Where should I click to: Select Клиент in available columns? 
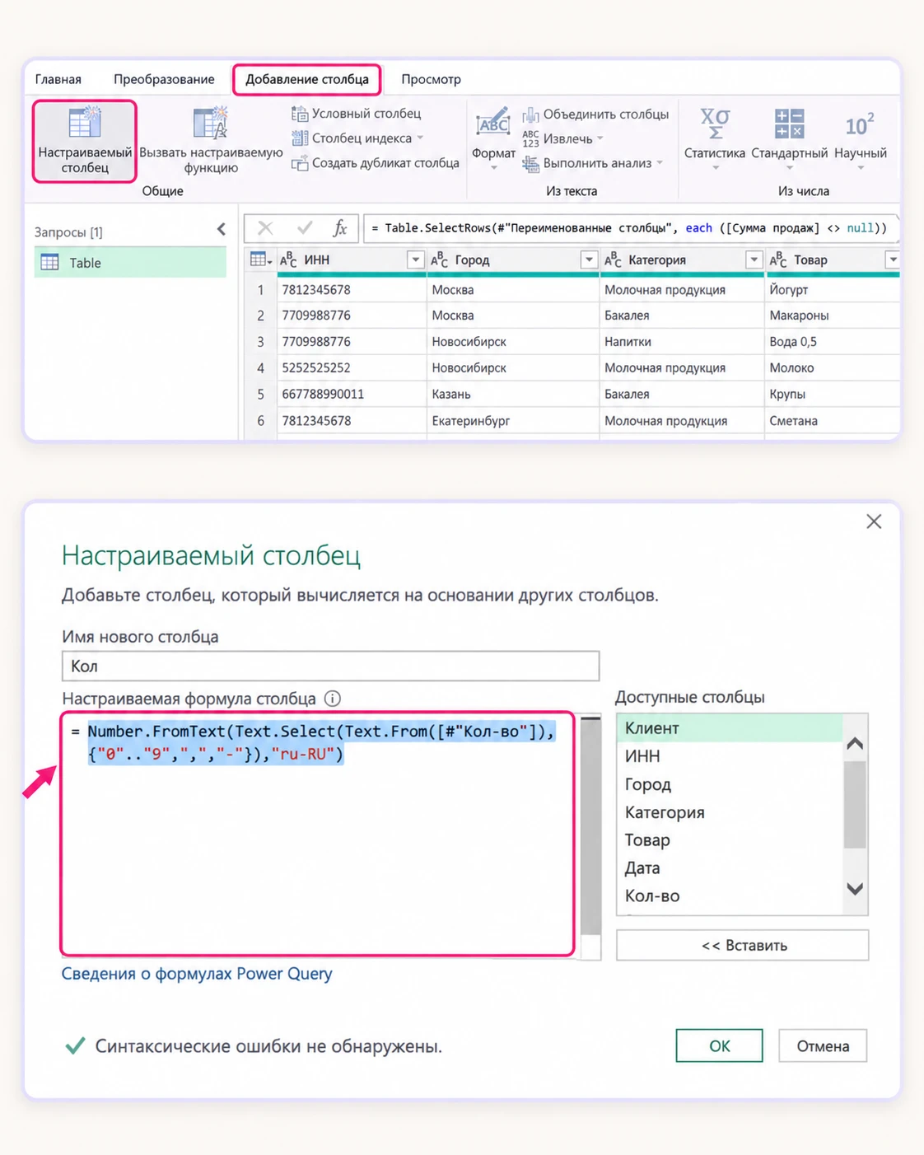coord(730,728)
